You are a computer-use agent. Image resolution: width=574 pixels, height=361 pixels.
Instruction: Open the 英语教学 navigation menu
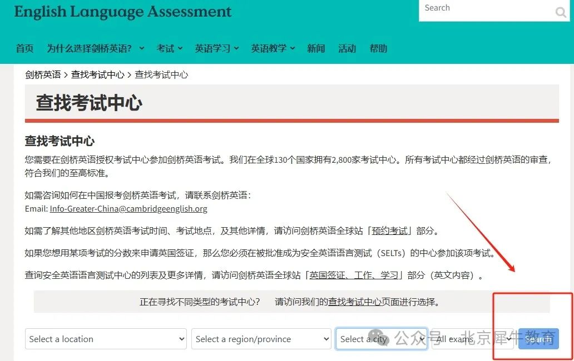(x=269, y=48)
